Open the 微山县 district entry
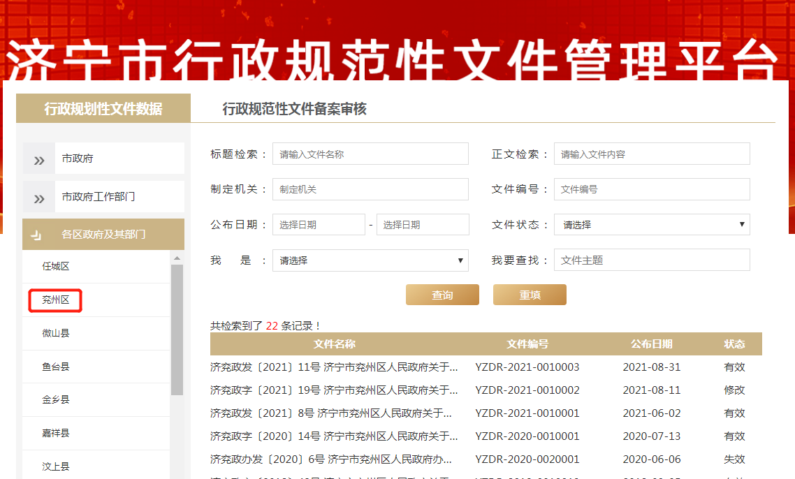Screen dimensions: 795x479 [56, 334]
